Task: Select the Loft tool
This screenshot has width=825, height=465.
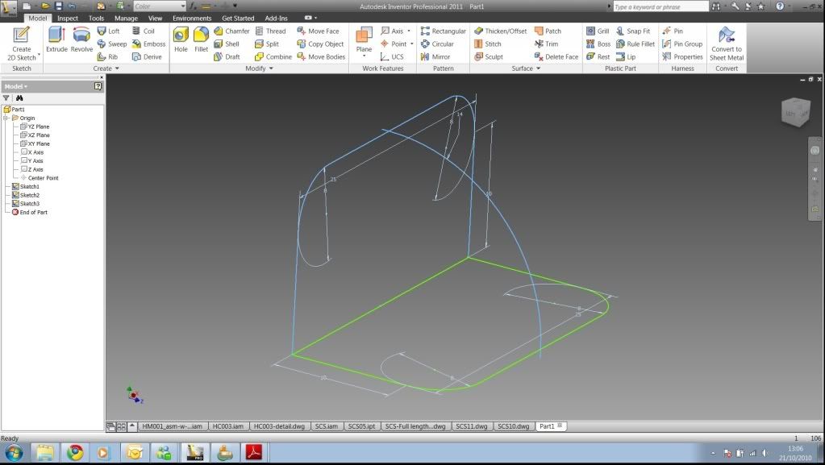Action: point(108,31)
